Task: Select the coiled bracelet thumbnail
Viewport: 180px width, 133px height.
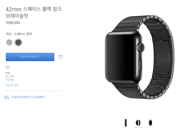Action: [138, 123]
